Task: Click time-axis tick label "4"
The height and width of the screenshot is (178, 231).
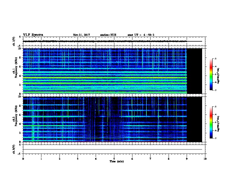Action: [x=96, y=159]
